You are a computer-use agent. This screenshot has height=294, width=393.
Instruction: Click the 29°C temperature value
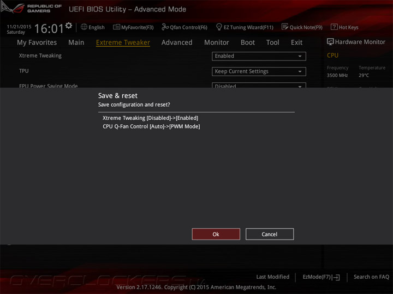click(x=364, y=75)
